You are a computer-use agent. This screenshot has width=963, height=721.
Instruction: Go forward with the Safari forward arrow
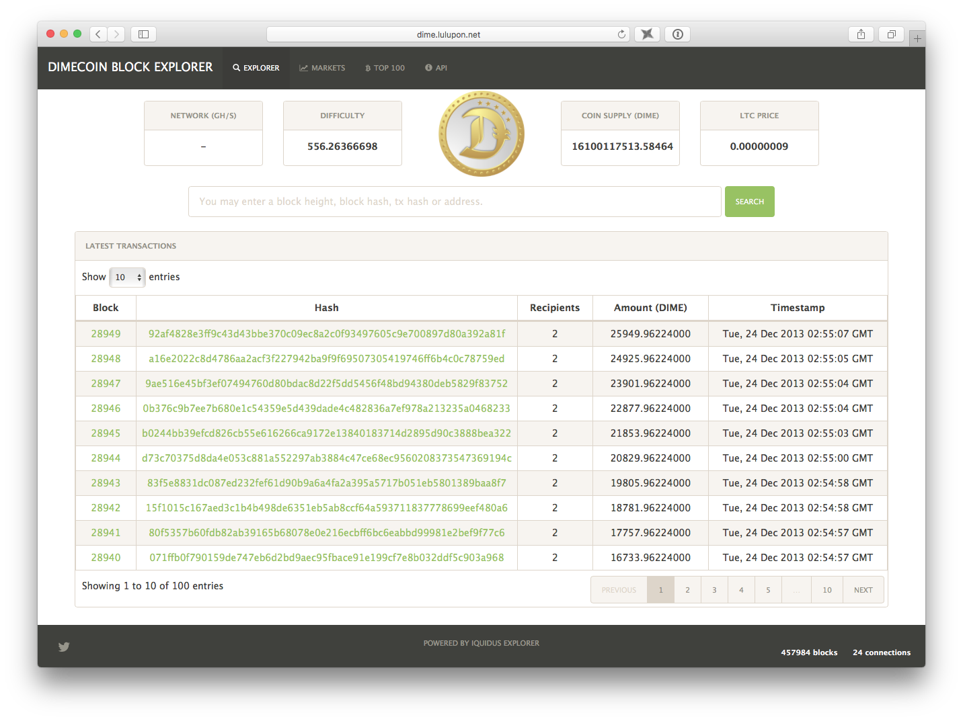(116, 34)
